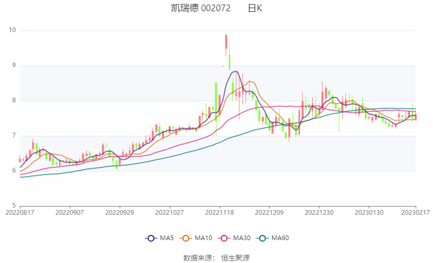Toggle the MA30 legend series
Image resolution: width=433 pixels, height=263 pixels.
pyautogui.click(x=234, y=238)
